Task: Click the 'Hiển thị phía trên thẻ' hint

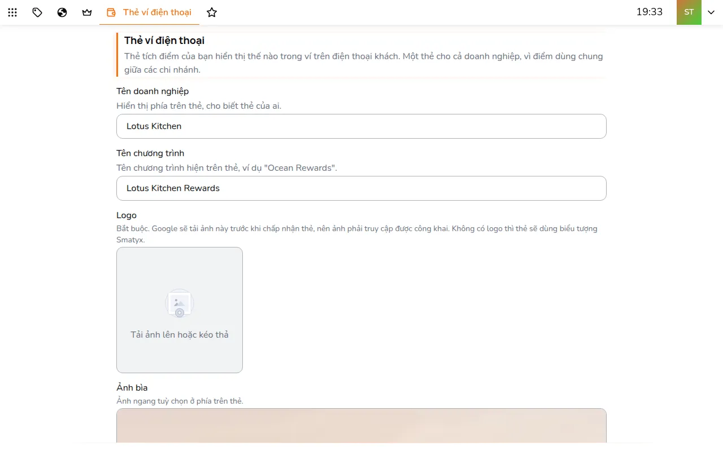Action: tap(199, 106)
